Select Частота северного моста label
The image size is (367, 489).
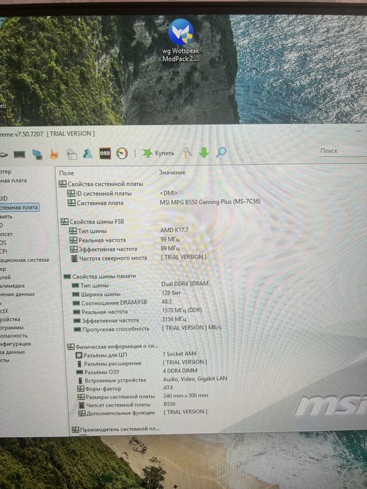(x=113, y=258)
